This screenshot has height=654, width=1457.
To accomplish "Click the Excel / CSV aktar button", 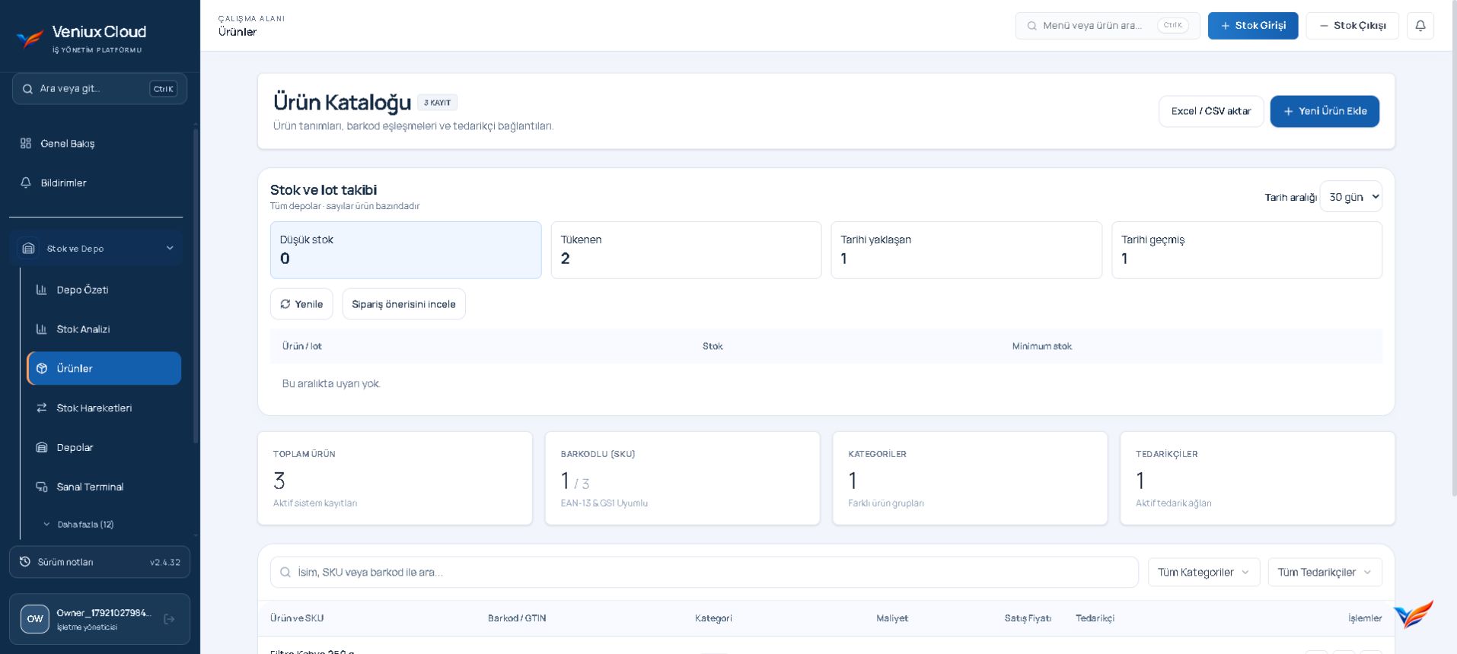I will 1211,111.
